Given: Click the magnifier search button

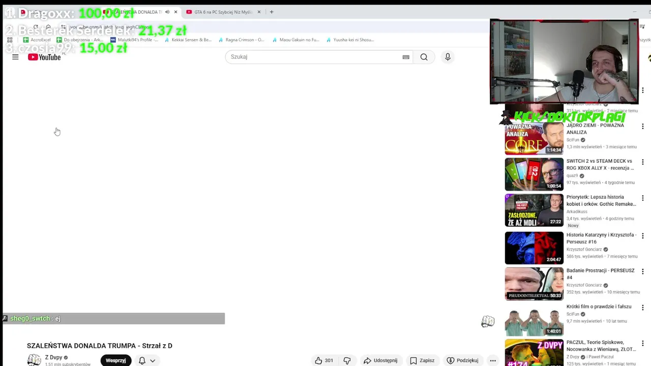Looking at the screenshot, I should click(424, 57).
